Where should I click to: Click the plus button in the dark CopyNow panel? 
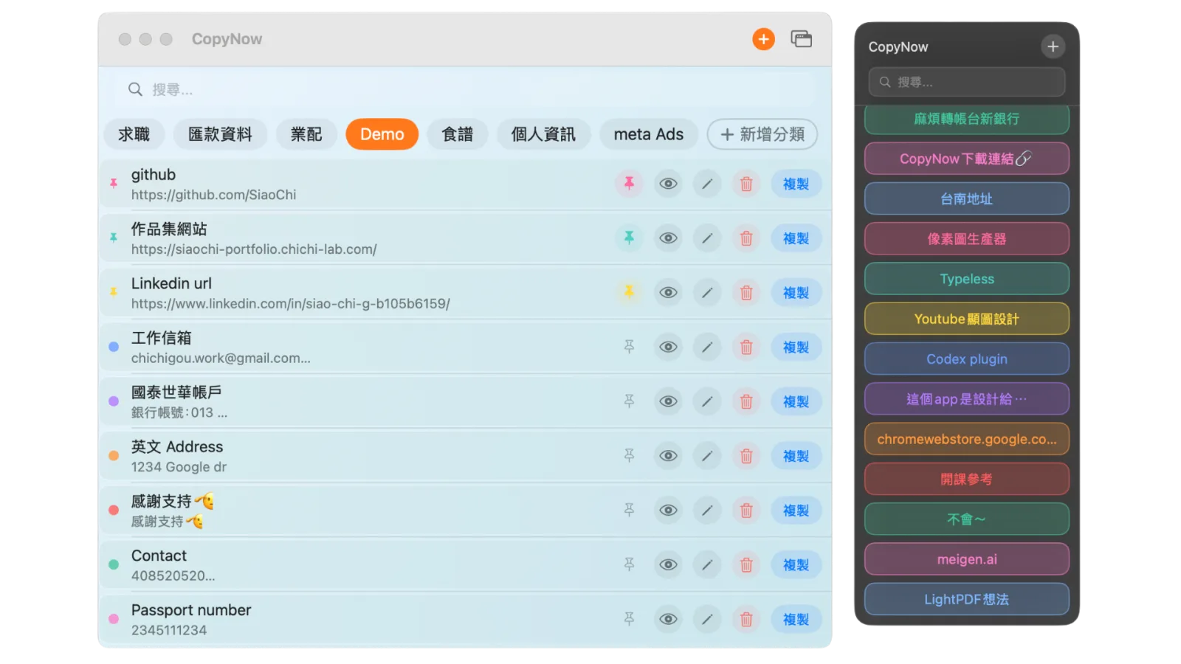(1053, 46)
